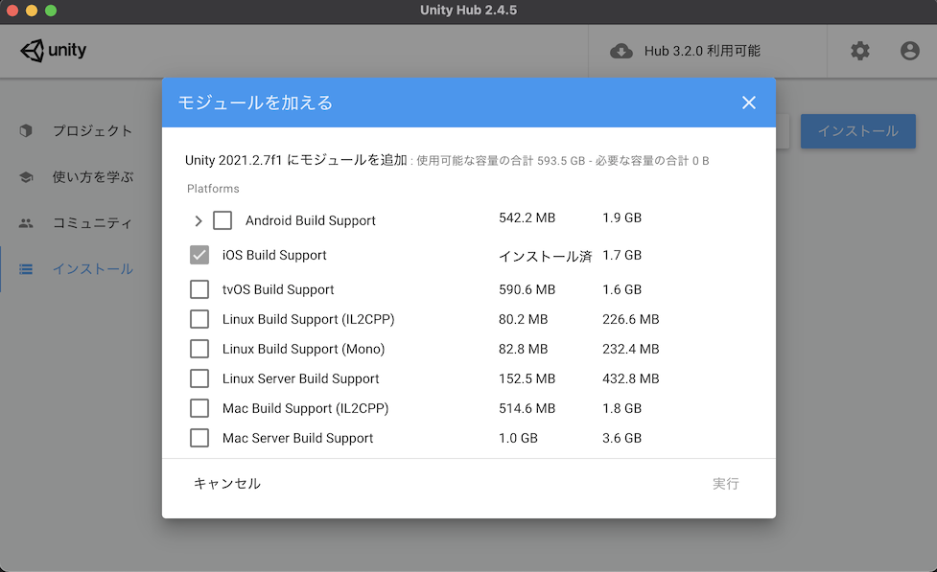Tick Linux Build Support (IL2CPP) checkbox
This screenshot has height=572, width=937.
[199, 319]
